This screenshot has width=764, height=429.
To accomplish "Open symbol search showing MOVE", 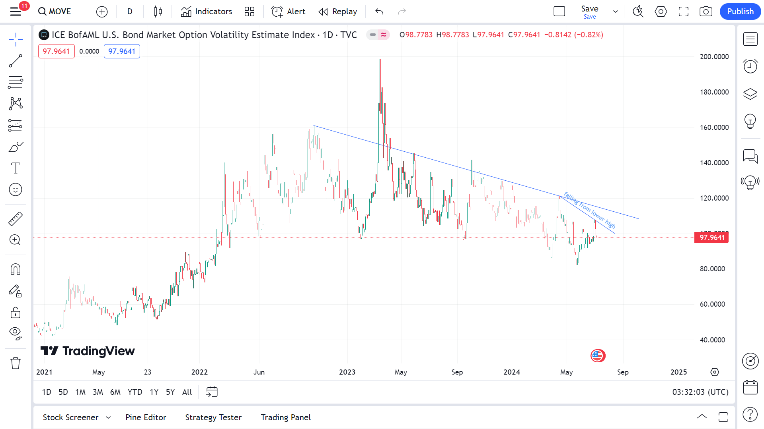I will [x=55, y=12].
